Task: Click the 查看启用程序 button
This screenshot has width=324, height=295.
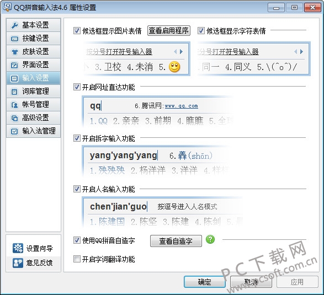Action: pyautogui.click(x=168, y=30)
